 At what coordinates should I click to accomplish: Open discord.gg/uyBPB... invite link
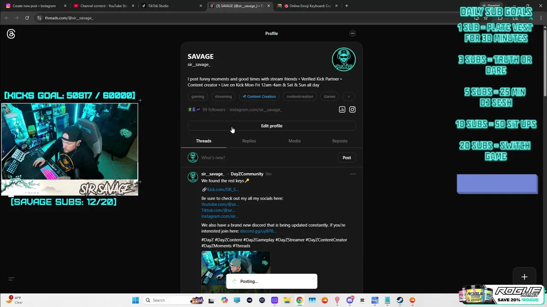258,231
